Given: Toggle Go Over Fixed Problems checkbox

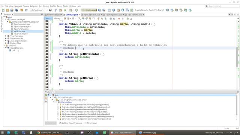Looking at the screenshot, I should (x=60, y=123).
